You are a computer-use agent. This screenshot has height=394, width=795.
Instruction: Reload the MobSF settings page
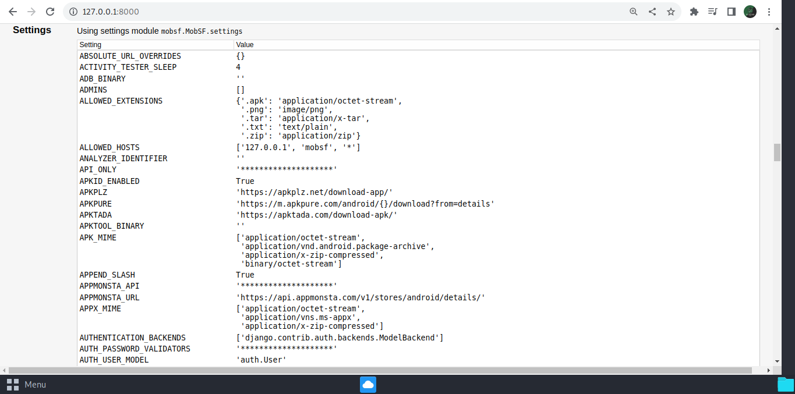point(51,11)
